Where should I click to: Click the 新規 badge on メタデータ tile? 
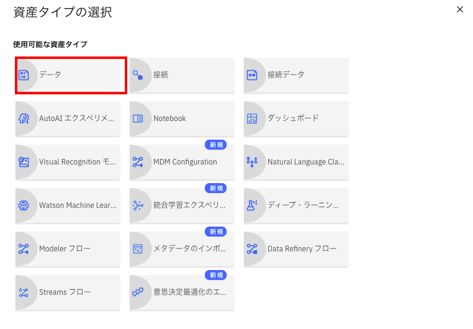[x=215, y=232]
